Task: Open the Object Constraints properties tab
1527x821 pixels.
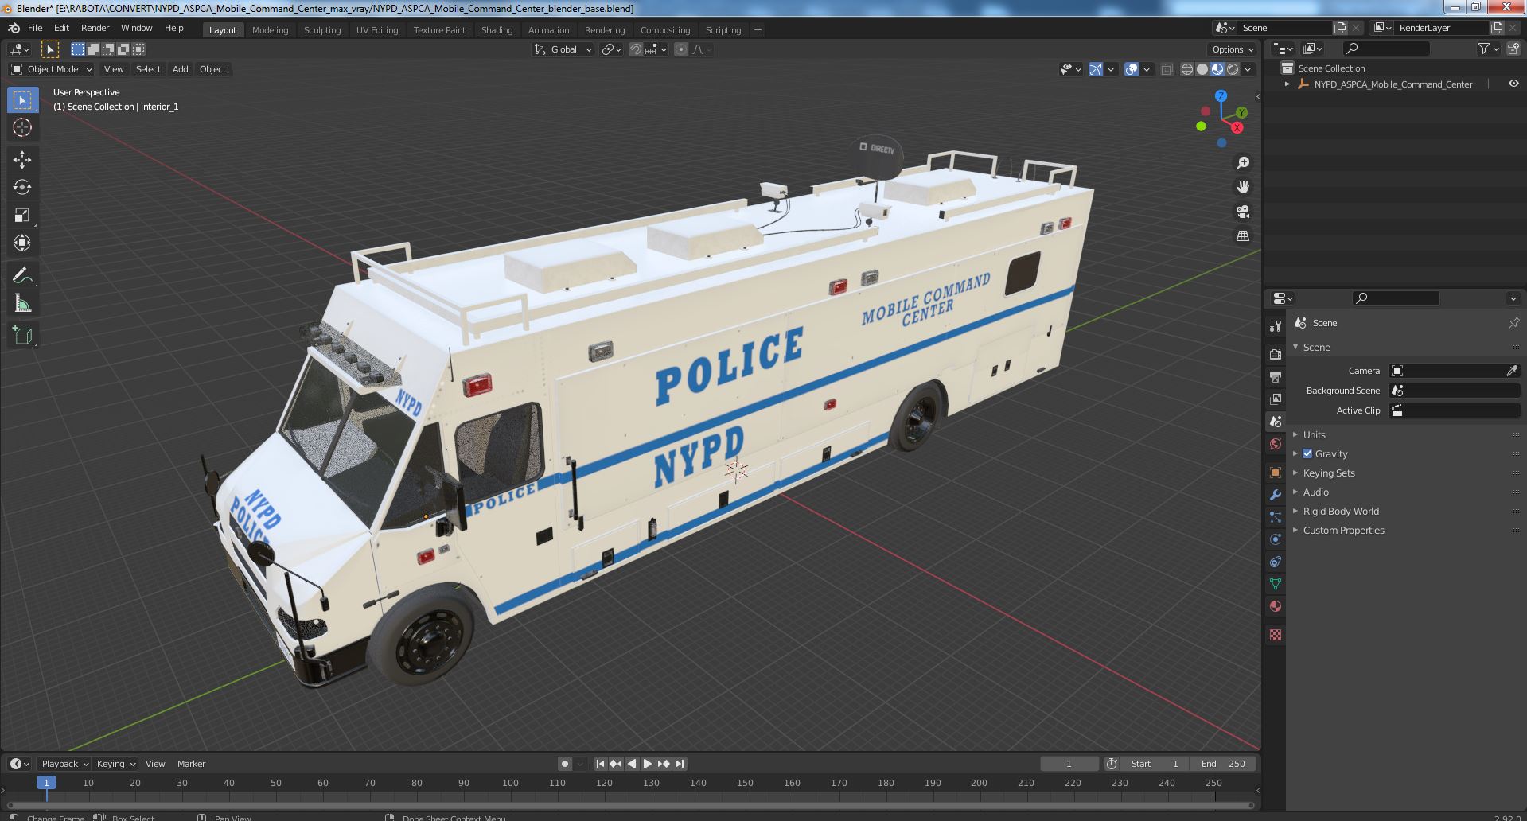Action: [1276, 562]
